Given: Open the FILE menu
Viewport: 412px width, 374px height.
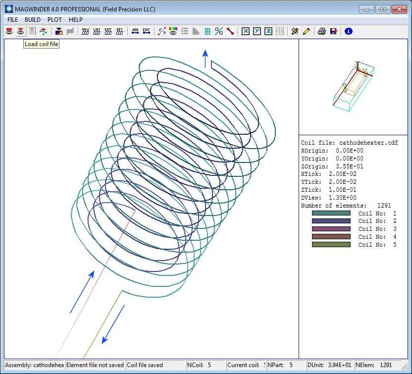Looking at the screenshot, I should click(x=12, y=20).
